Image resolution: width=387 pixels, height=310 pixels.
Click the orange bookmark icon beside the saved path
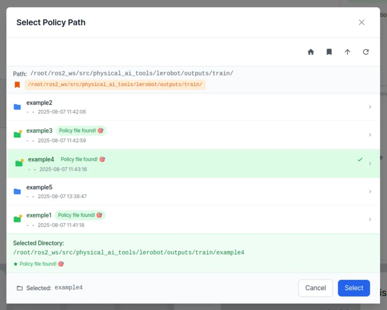pos(17,84)
